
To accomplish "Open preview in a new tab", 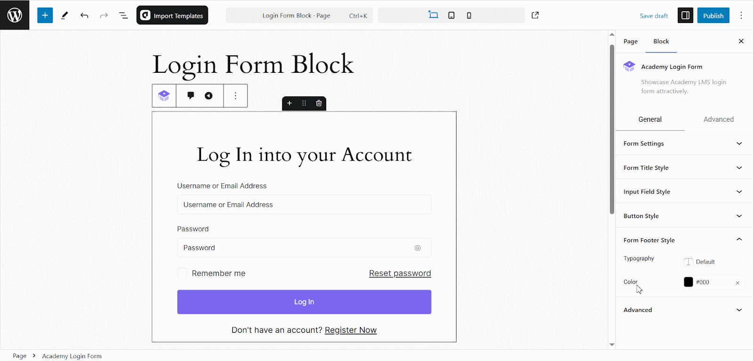I will pos(535,15).
